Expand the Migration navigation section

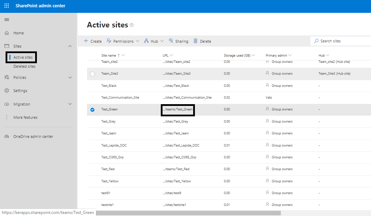70,104
